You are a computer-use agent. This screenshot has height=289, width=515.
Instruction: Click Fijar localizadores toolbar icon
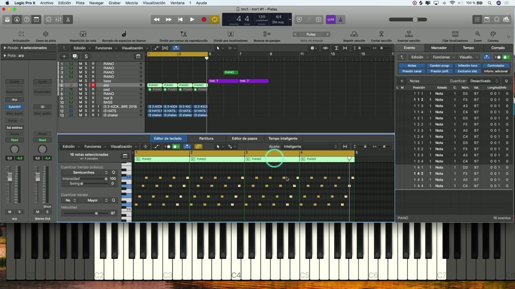click(x=455, y=34)
